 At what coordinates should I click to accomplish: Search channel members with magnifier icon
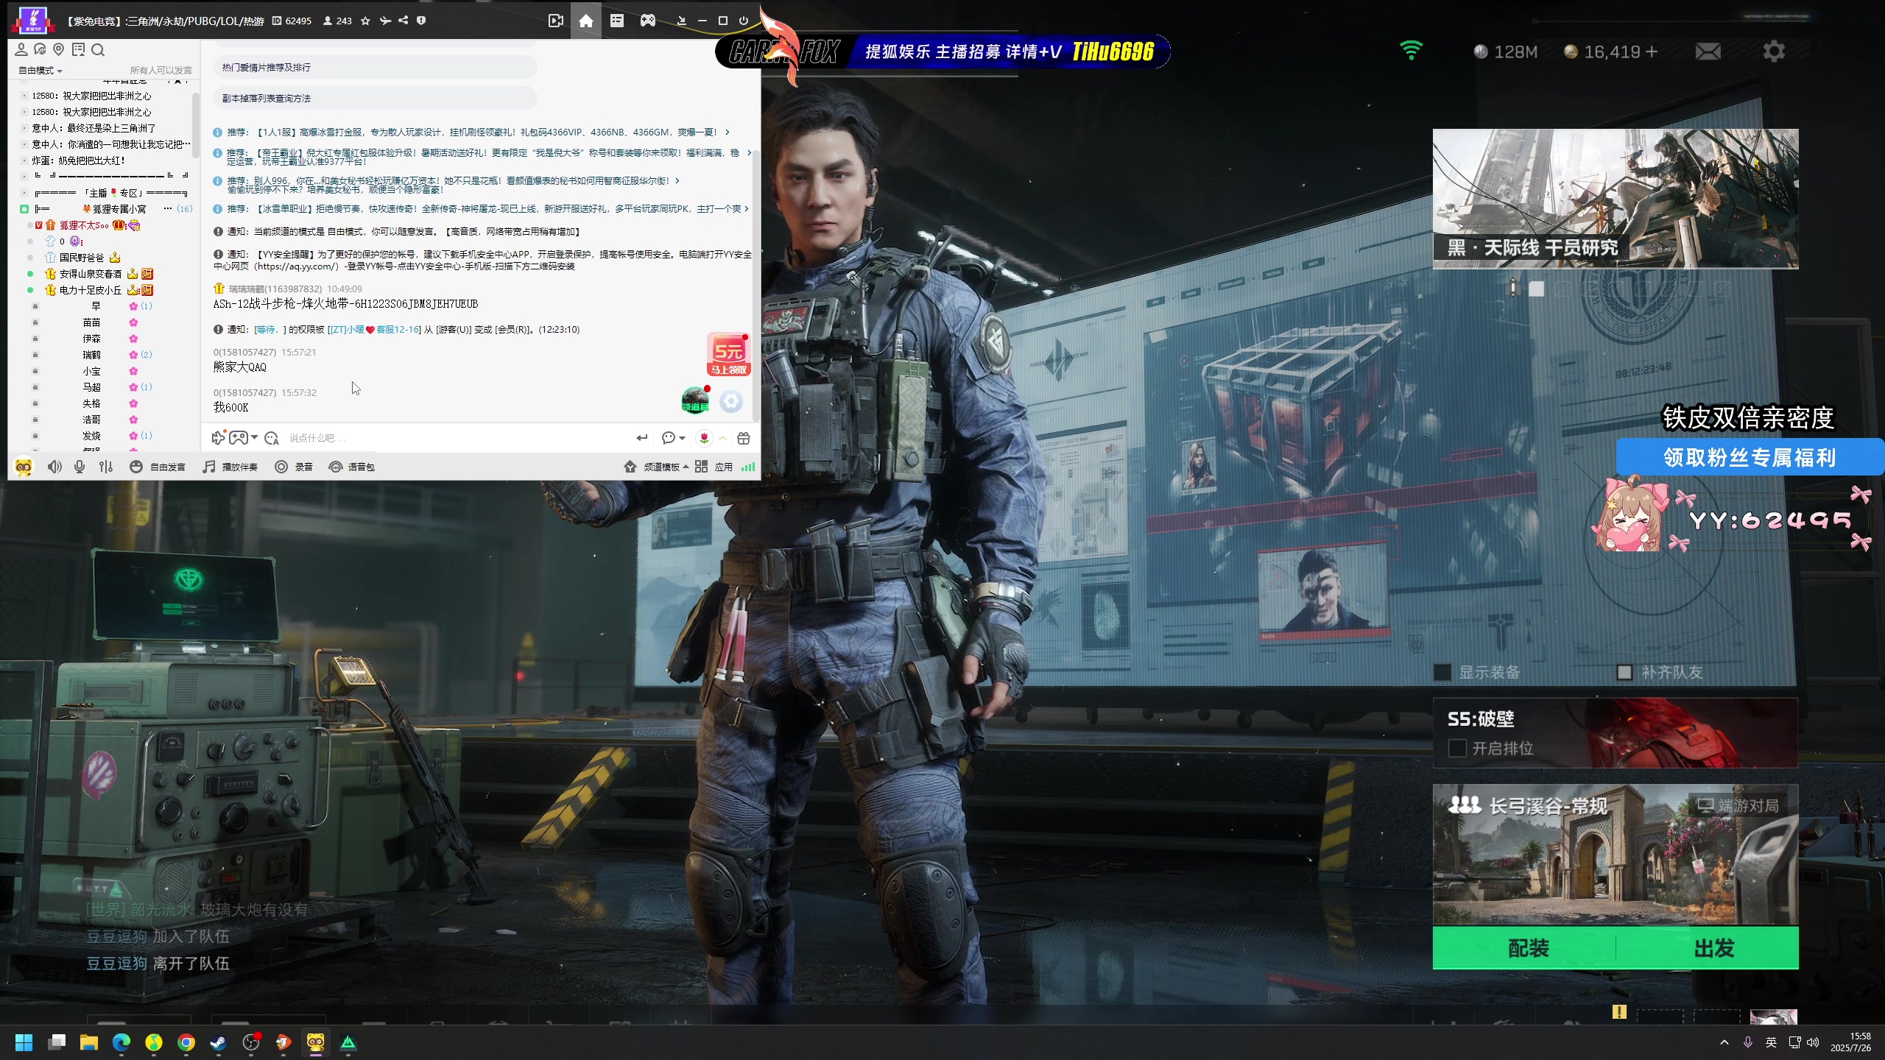[98, 49]
